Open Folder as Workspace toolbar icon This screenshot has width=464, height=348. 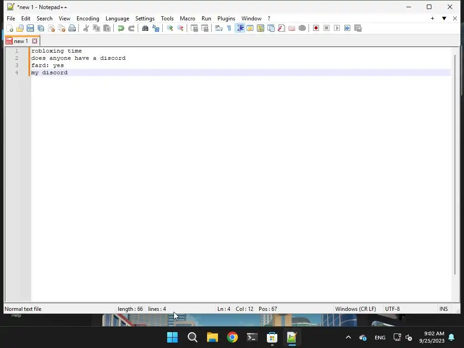click(x=292, y=28)
